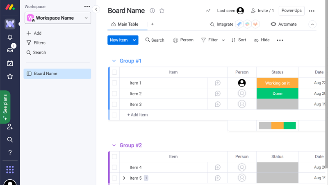Star the board as favorite

(x=162, y=11)
